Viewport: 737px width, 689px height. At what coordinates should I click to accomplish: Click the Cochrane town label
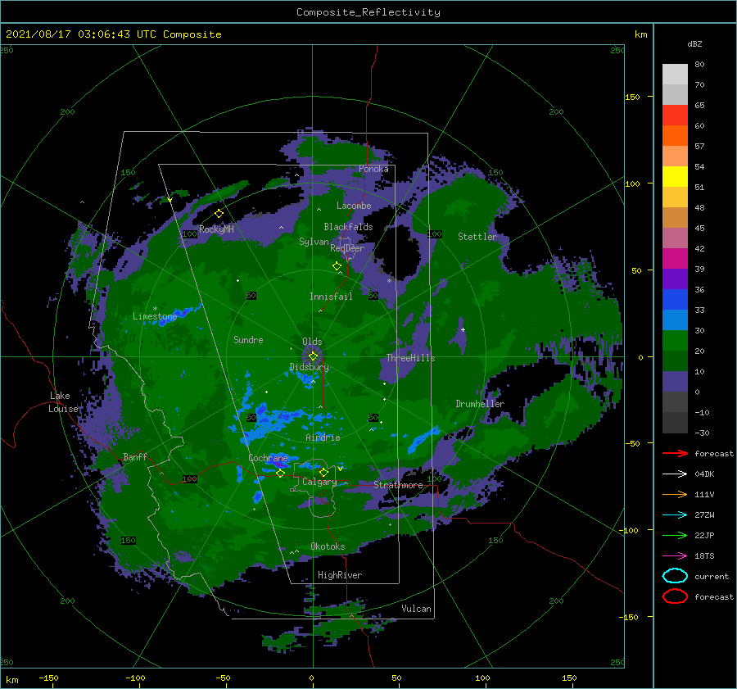coord(268,458)
